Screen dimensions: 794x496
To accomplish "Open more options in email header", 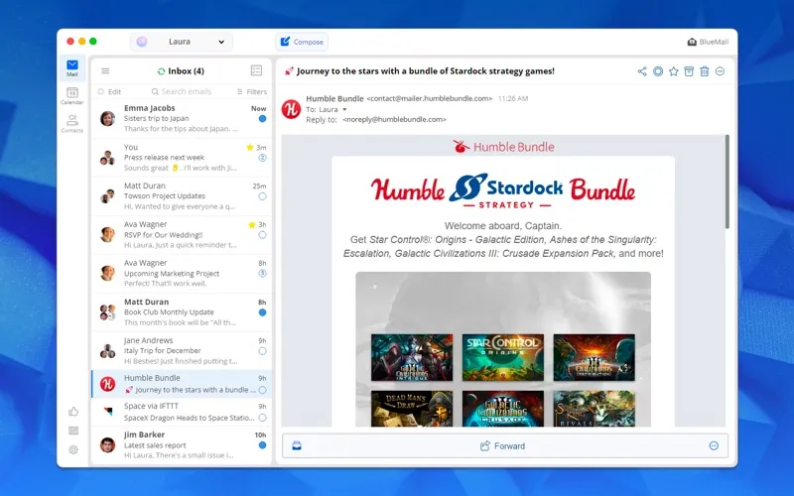I will point(721,71).
